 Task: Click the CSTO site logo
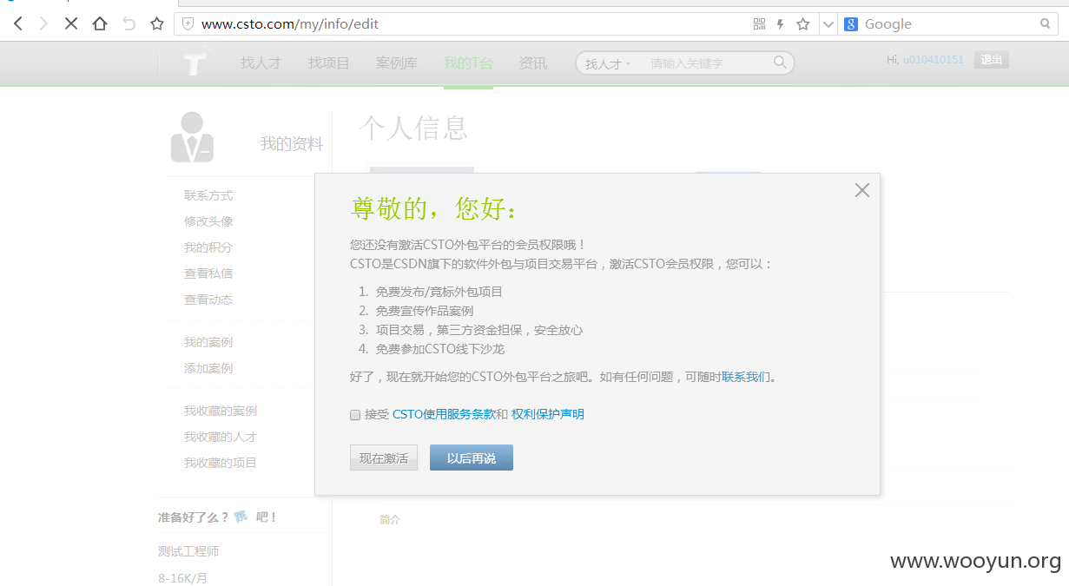pos(196,63)
